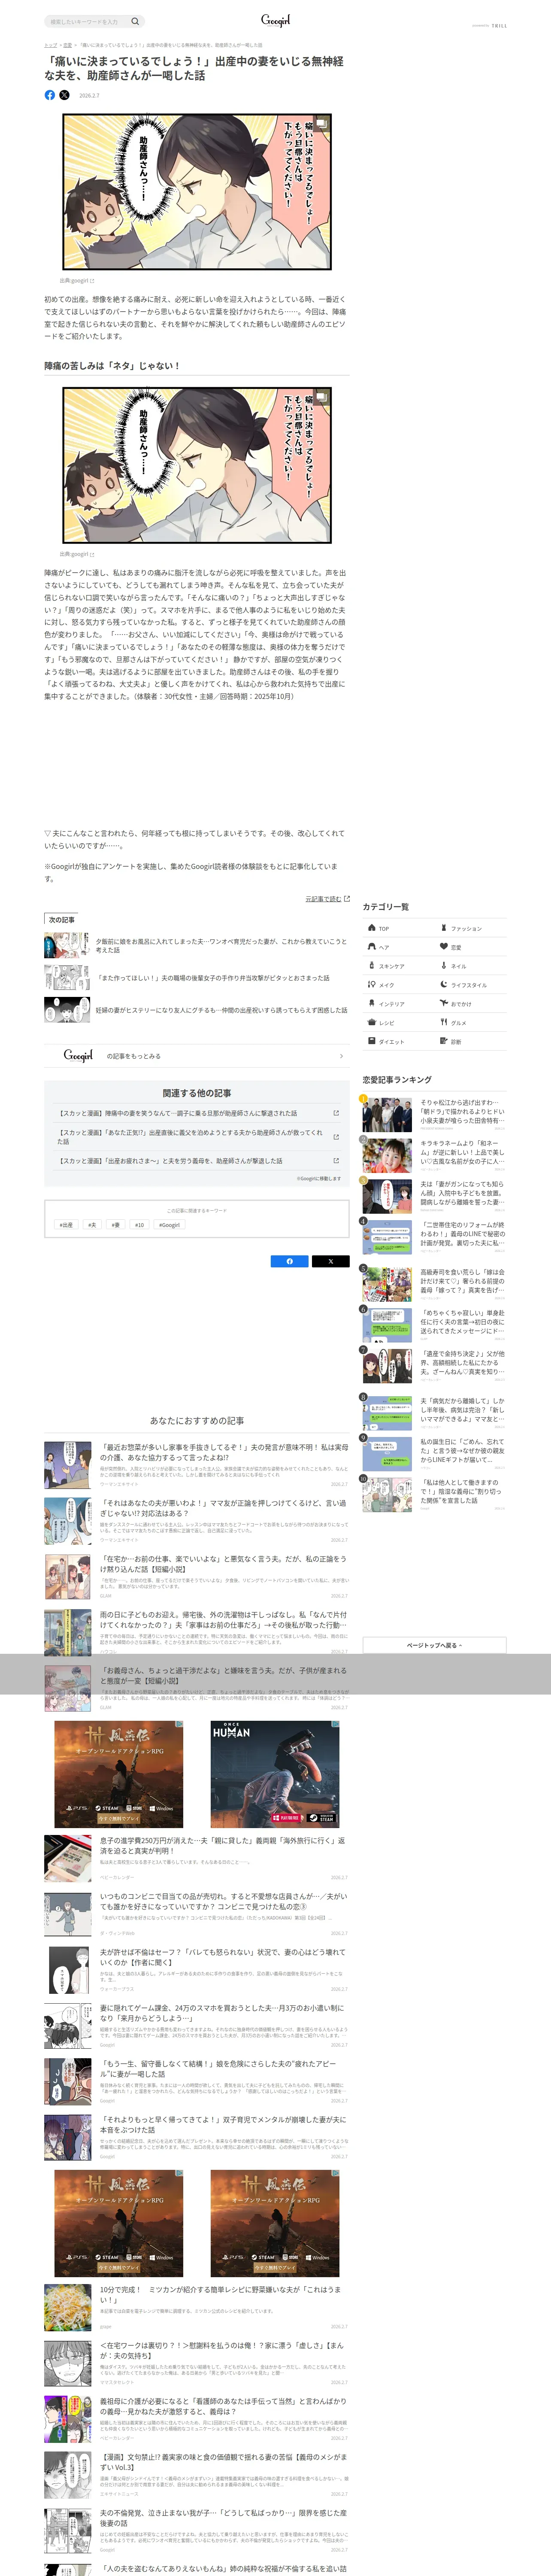Open the ONCE HUMAN game advertisement
The width and height of the screenshot is (551, 2576).
point(275,1774)
